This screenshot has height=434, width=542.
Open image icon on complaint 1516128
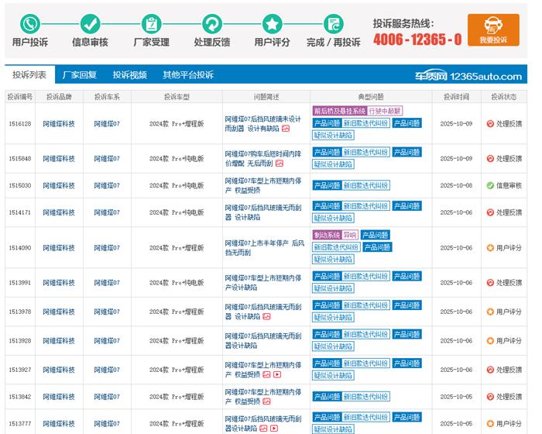point(286,129)
